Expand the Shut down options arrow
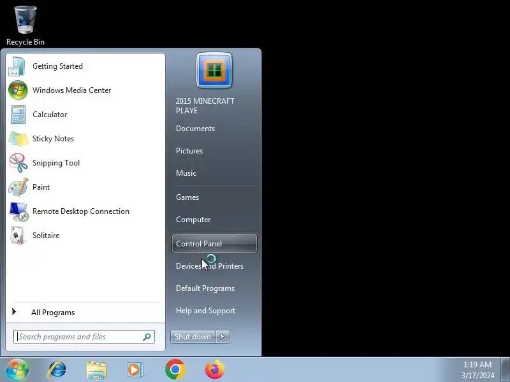 (222, 337)
